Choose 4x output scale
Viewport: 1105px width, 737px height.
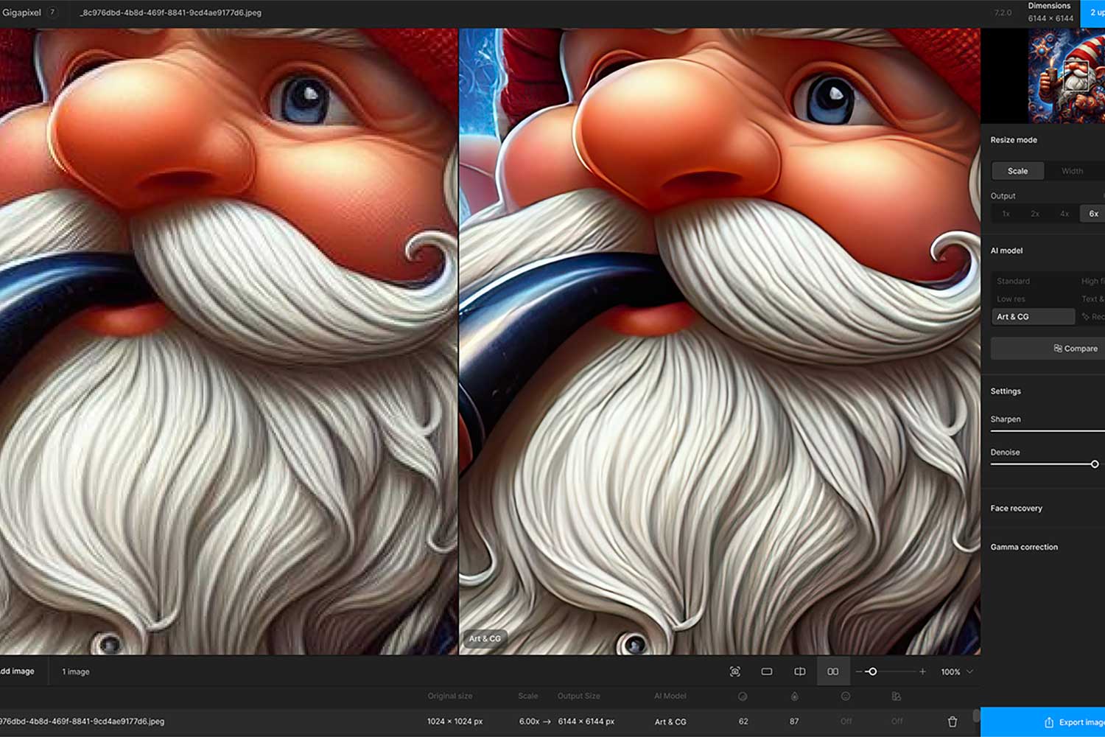click(1064, 214)
